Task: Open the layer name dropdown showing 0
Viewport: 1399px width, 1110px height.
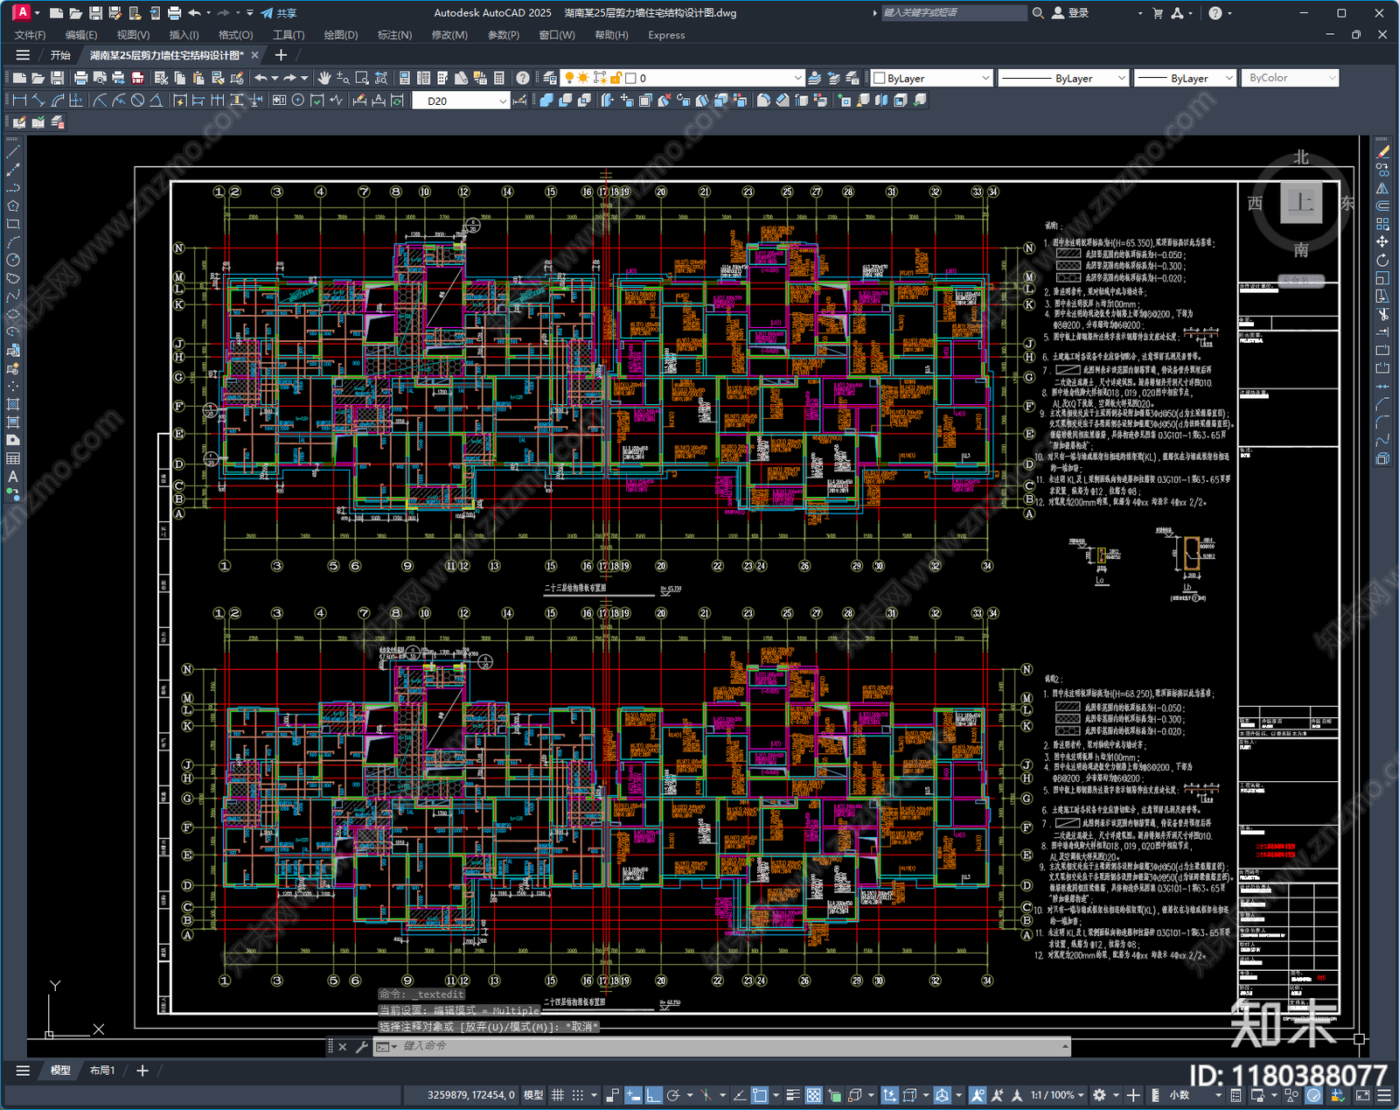Action: [681, 78]
